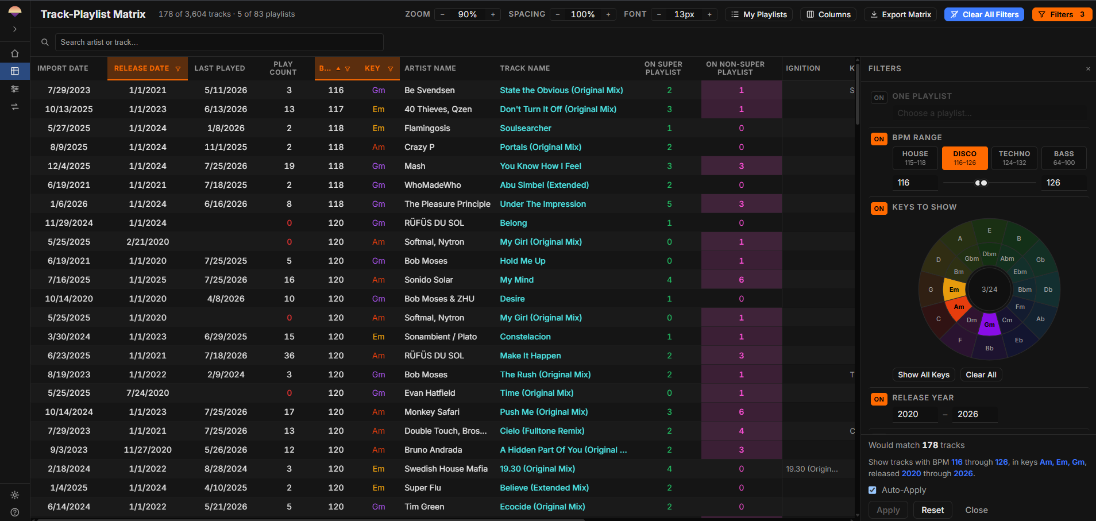The height and width of the screenshot is (521, 1096).
Task: Sort by the Play Count column header
Action: (283, 68)
